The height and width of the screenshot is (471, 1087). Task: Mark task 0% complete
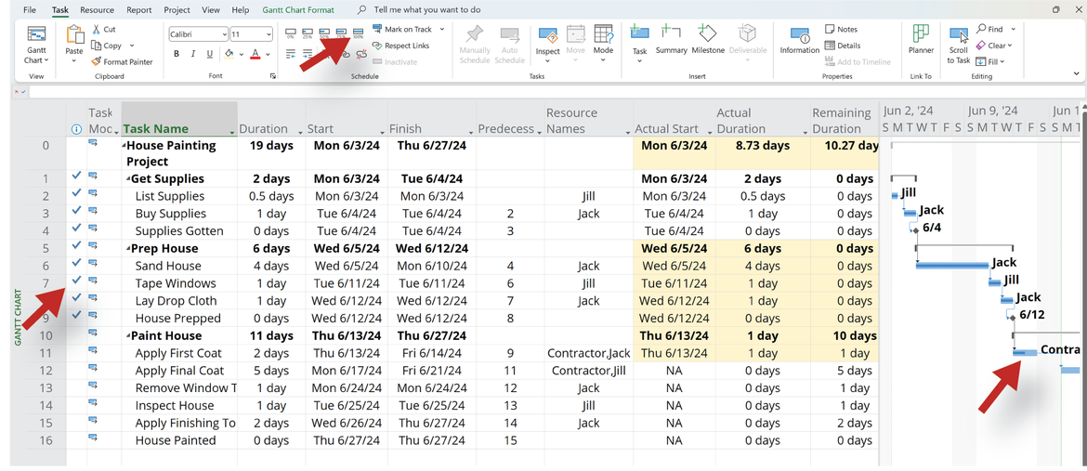(x=291, y=32)
